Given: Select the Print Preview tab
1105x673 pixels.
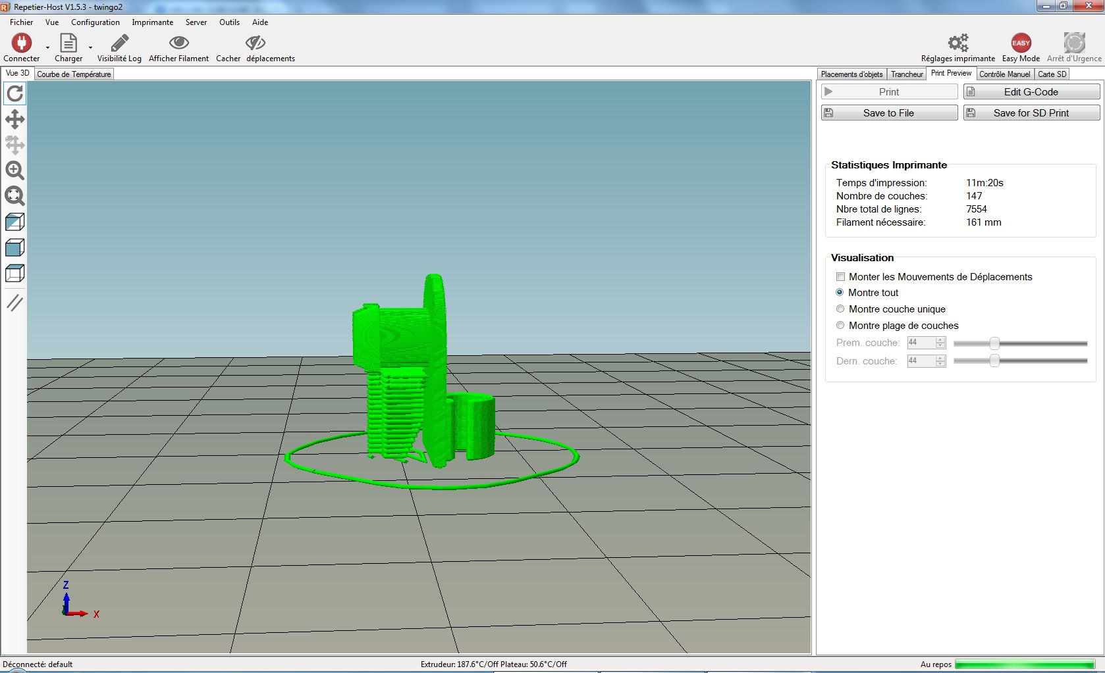Looking at the screenshot, I should click(x=951, y=74).
